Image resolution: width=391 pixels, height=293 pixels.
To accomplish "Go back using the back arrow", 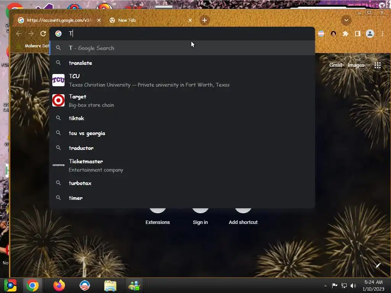I will pos(19,34).
